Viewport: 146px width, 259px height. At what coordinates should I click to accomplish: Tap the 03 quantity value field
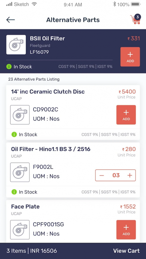[116, 175]
